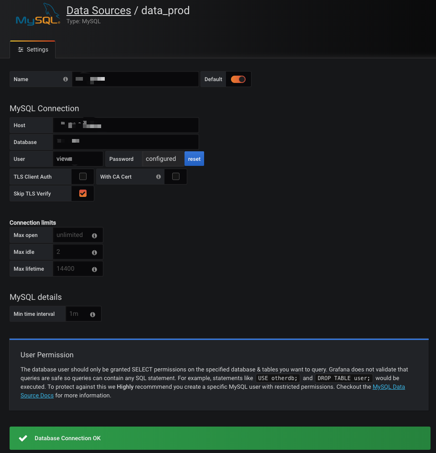Show the Max open info tooltip icon
Image resolution: width=436 pixels, height=453 pixels.
(x=94, y=236)
